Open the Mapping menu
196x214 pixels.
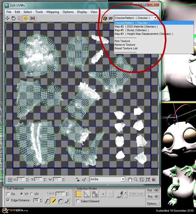click(x=53, y=12)
